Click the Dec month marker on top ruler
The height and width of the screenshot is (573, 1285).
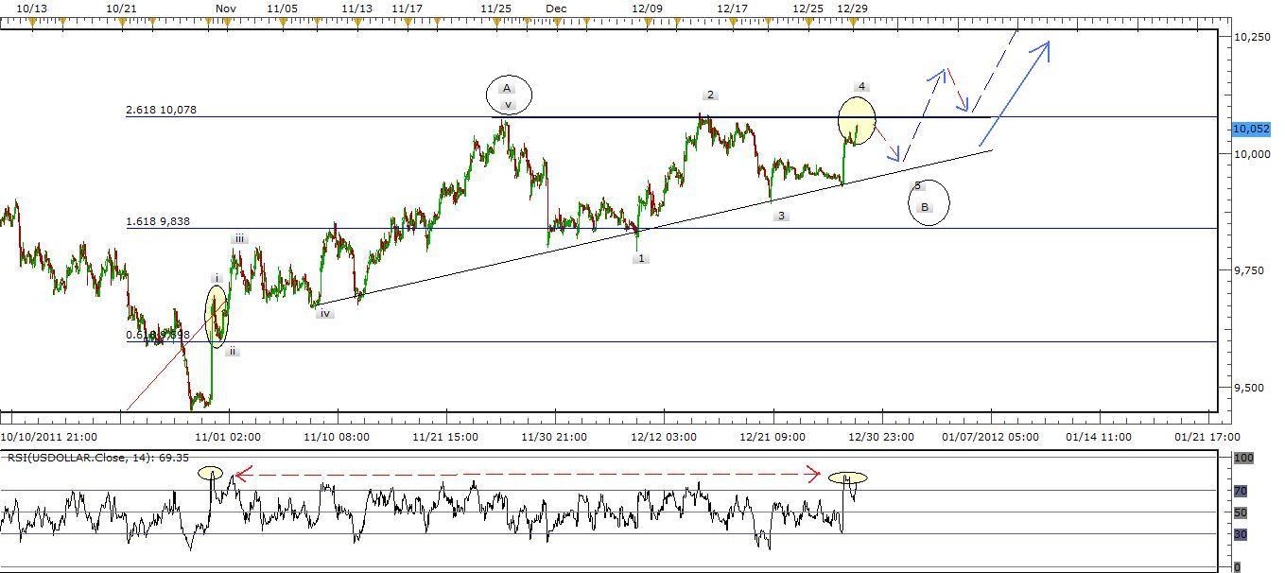pyautogui.click(x=556, y=9)
